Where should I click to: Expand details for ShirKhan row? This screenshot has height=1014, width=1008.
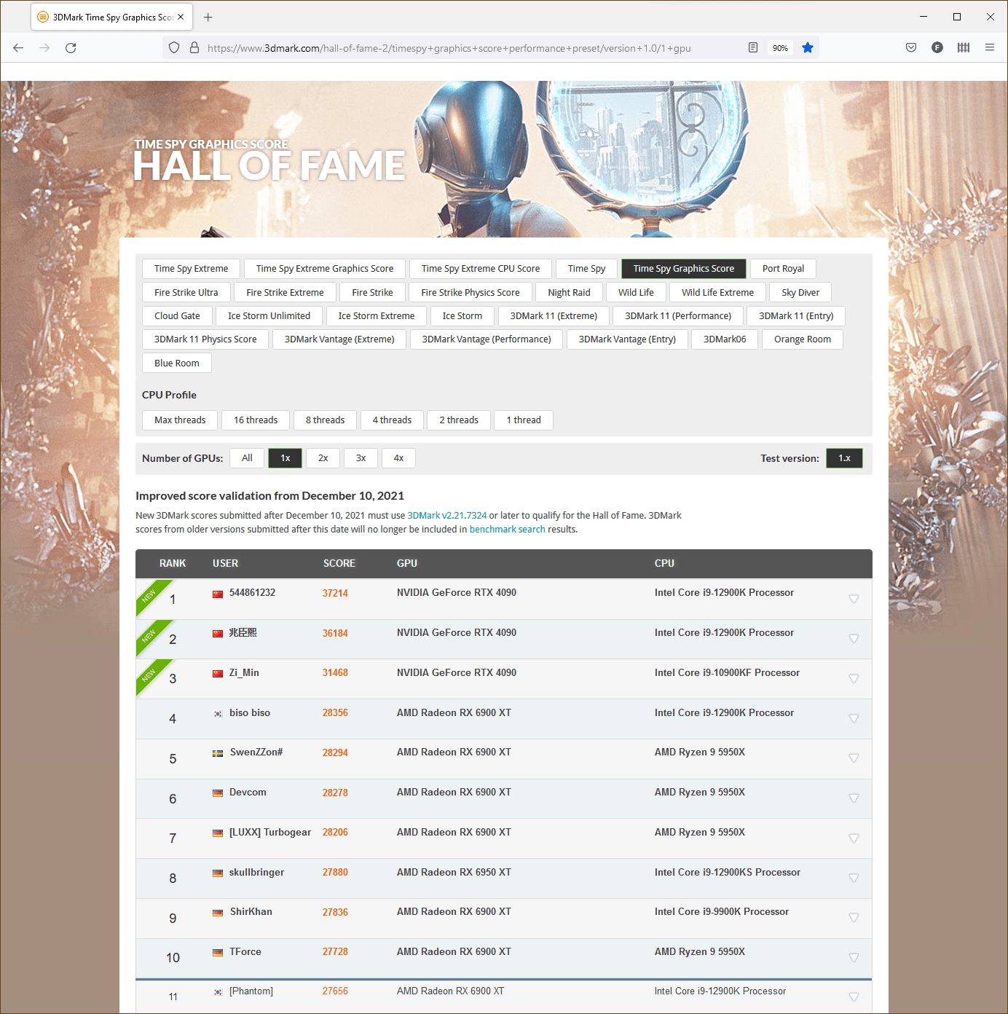(x=854, y=918)
